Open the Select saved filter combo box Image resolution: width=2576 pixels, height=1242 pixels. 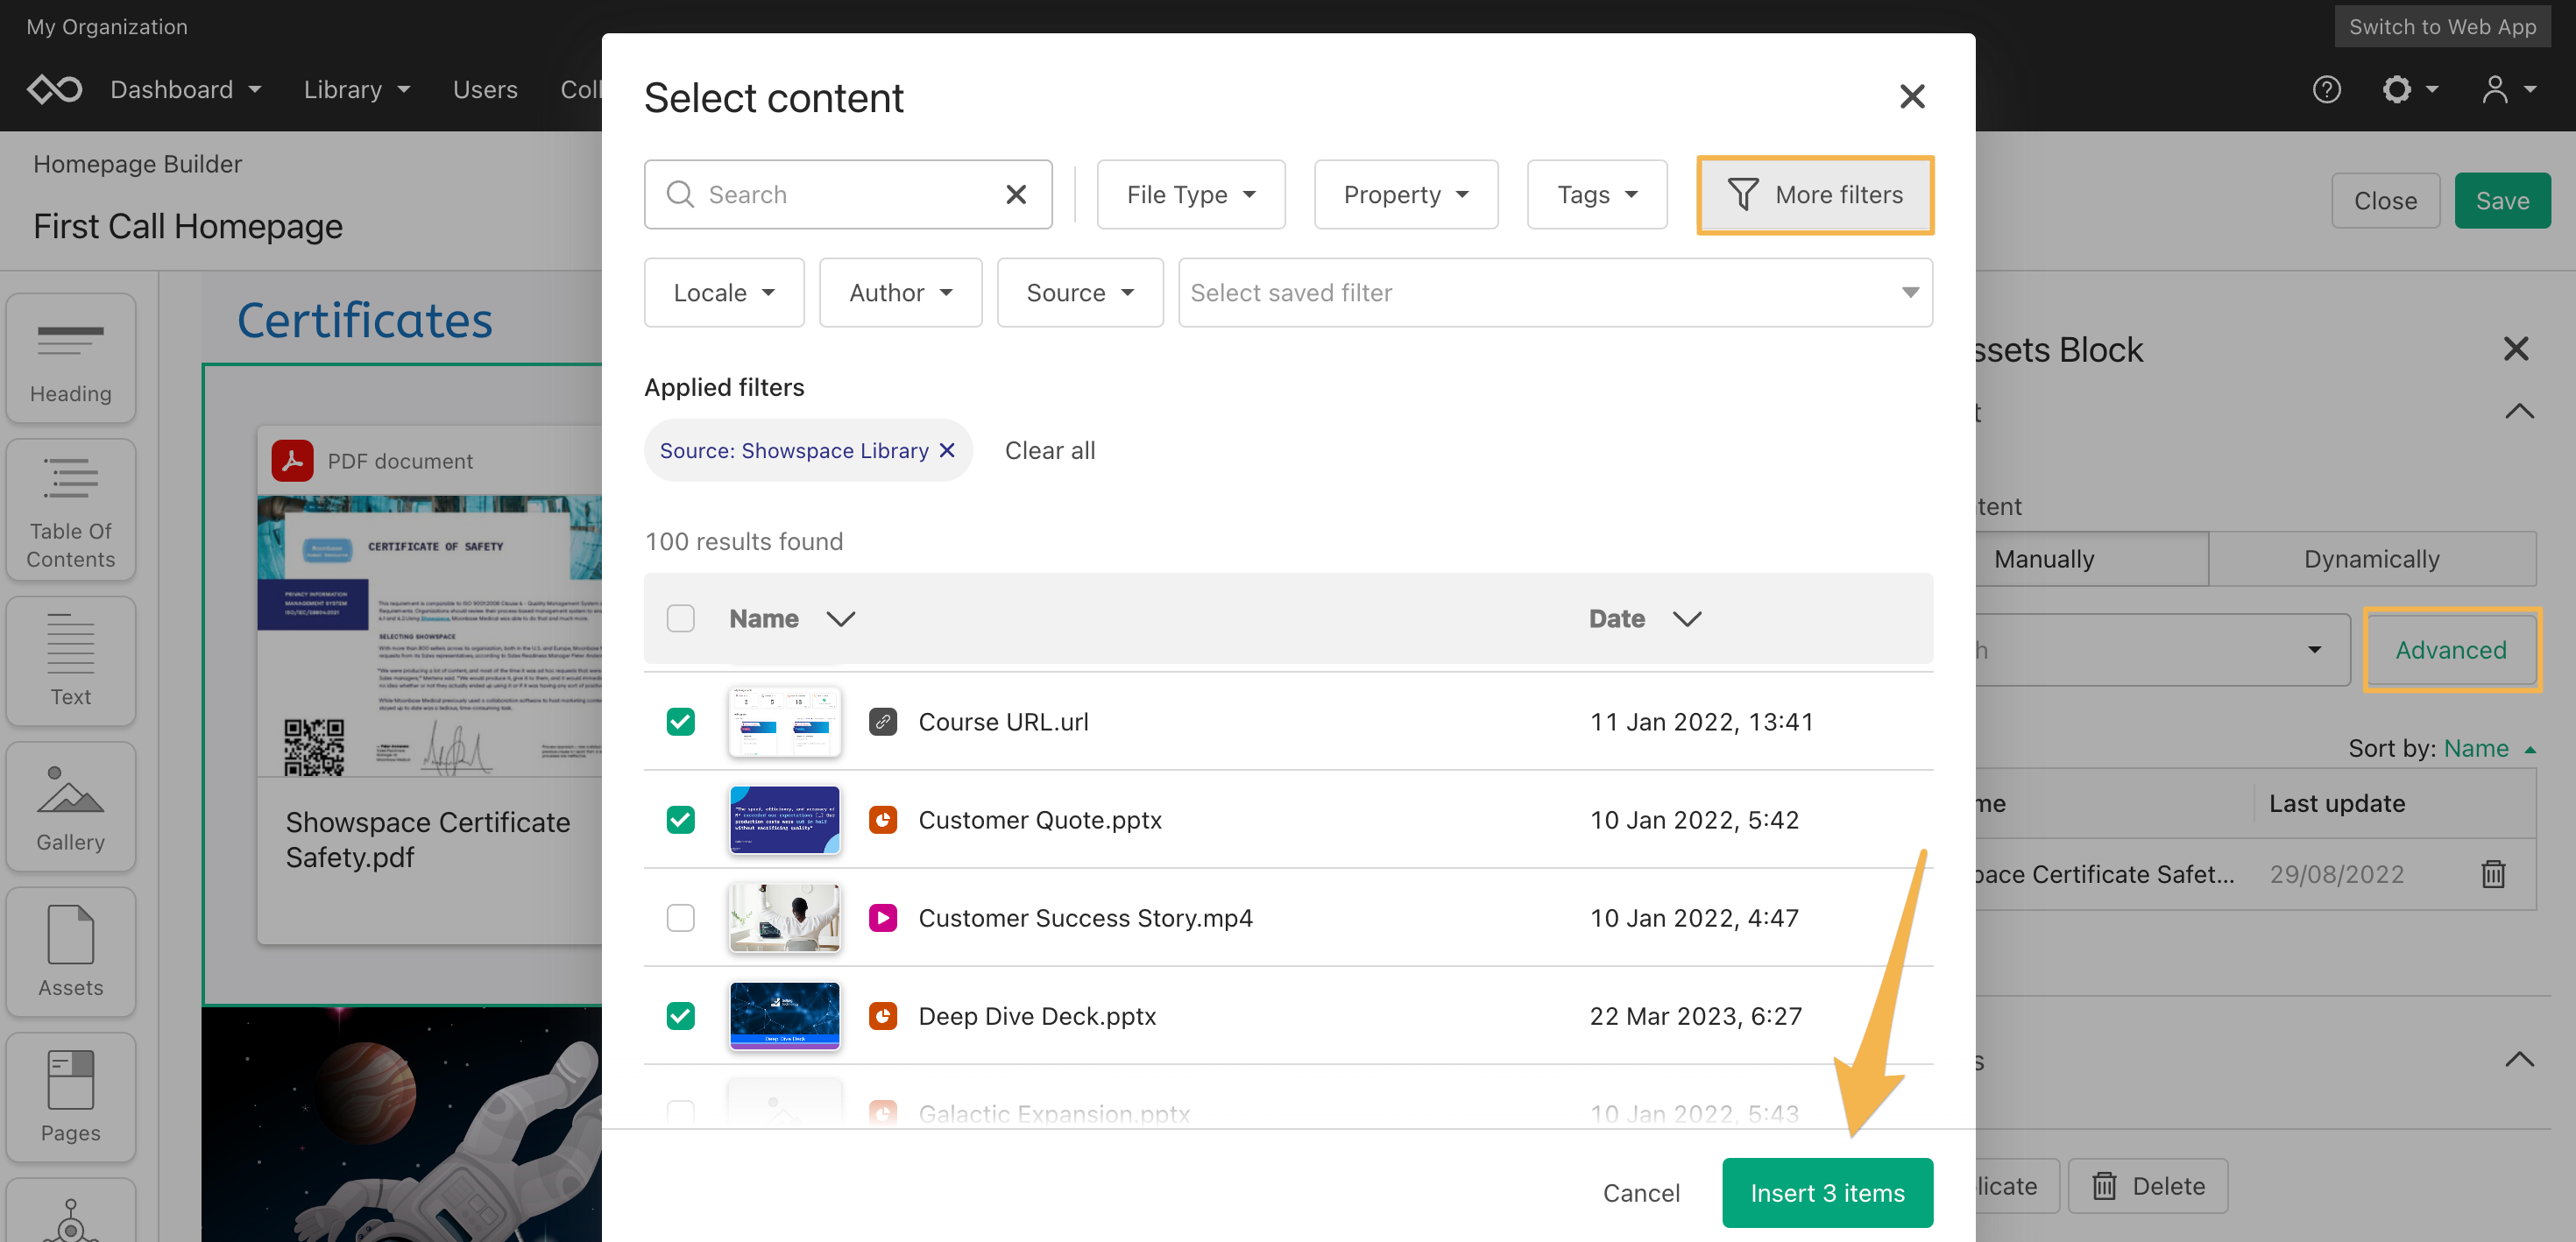1555,292
